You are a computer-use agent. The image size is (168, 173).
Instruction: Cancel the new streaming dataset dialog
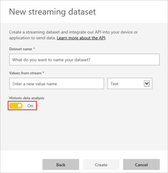coord(141,164)
